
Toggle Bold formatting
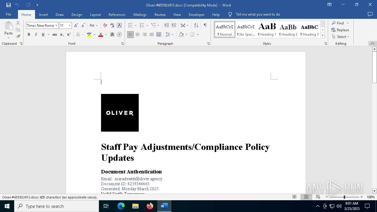pos(29,34)
